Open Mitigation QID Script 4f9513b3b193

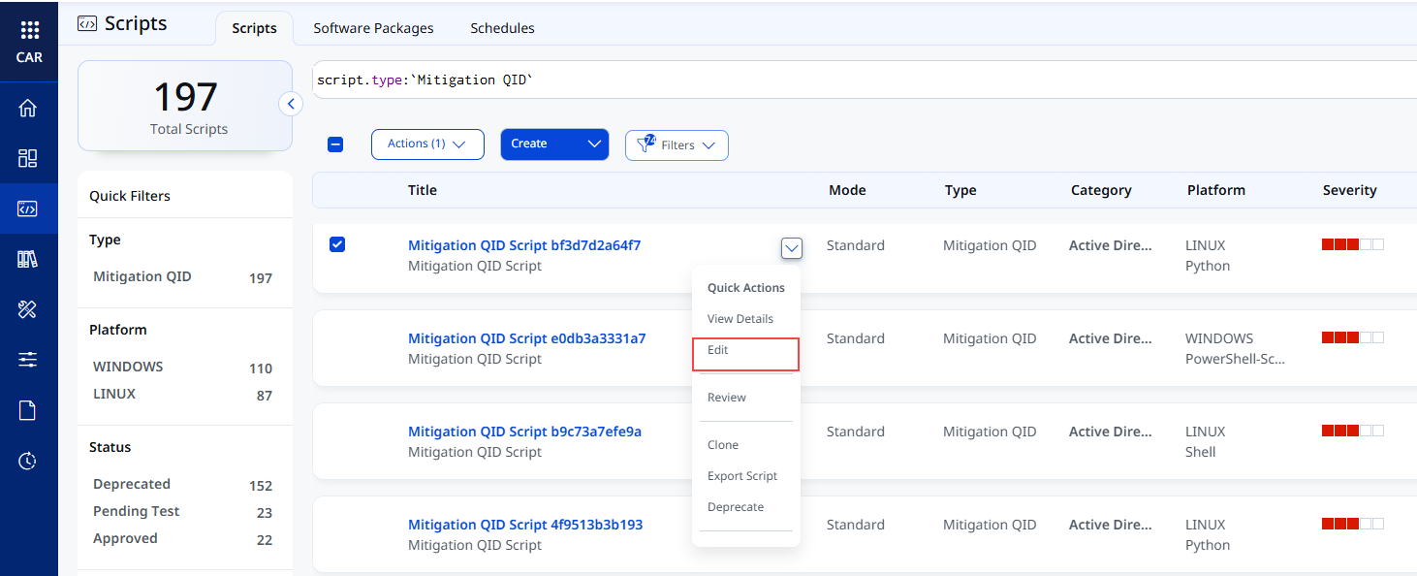point(525,525)
